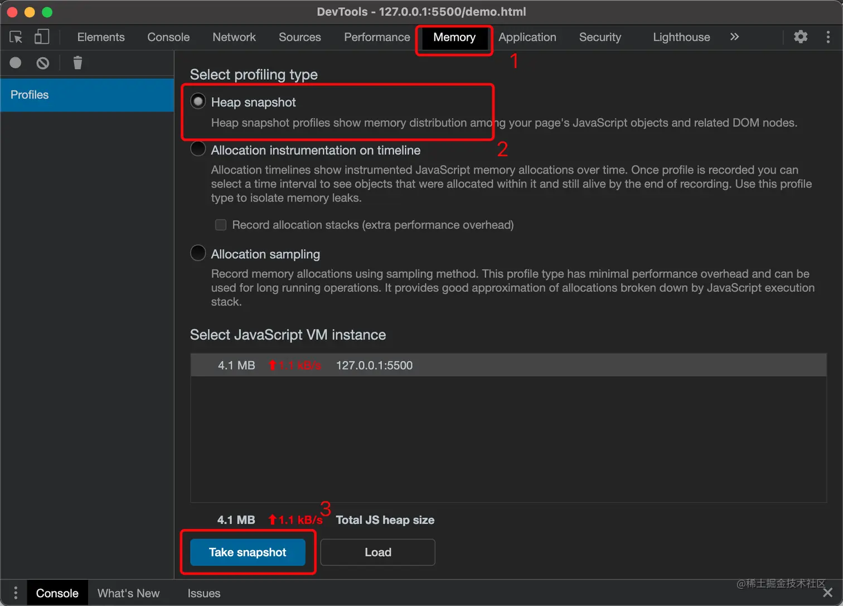Switch to the Performance tab

[377, 37]
